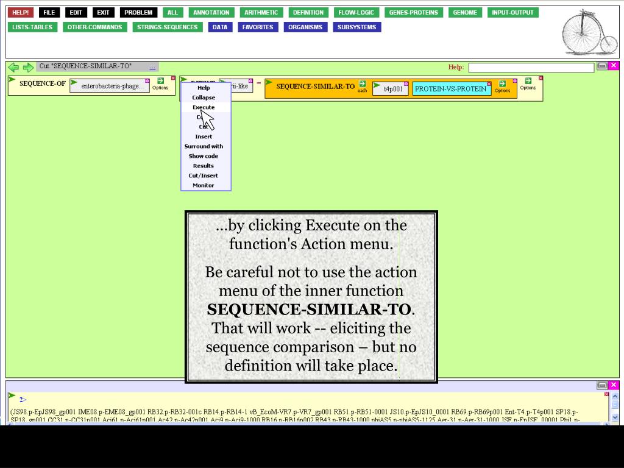Image resolution: width=624 pixels, height=468 pixels.
Task: Minimize the results pane
Action: tap(602, 385)
